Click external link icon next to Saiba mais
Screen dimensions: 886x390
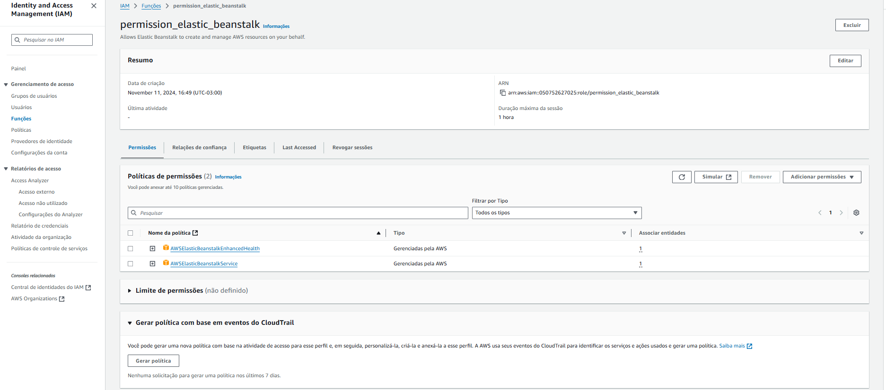click(x=749, y=346)
